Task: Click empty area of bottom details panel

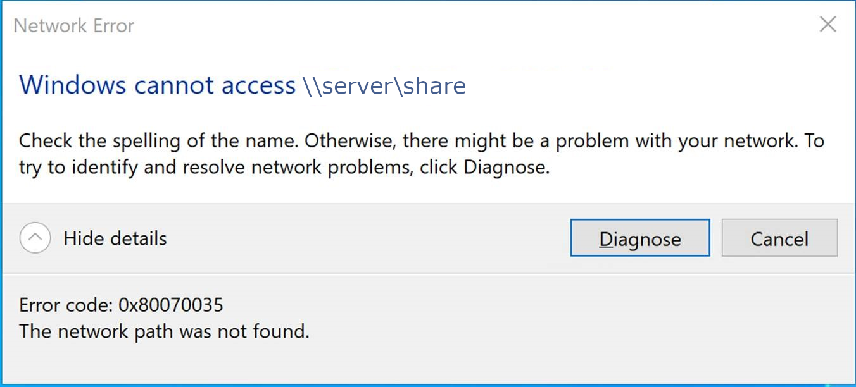Action: (570, 329)
